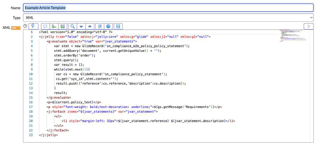Click the closing /g:evaluate tag
Viewport: 317px width, 146px height.
(59, 98)
